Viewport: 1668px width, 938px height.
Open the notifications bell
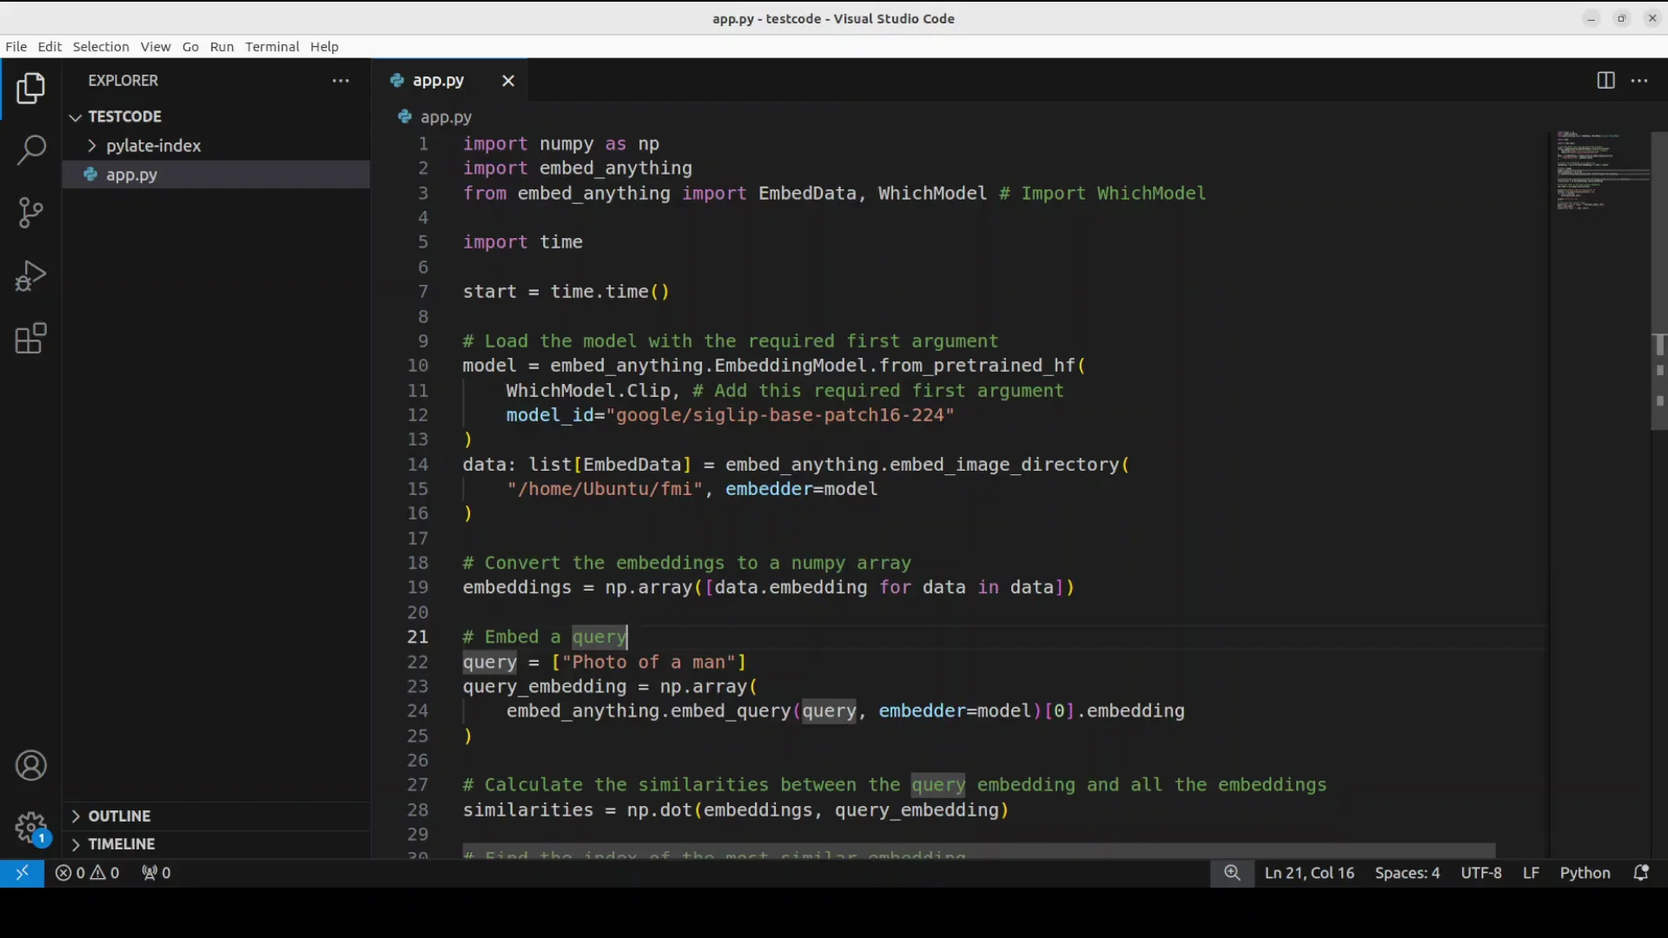point(1641,873)
